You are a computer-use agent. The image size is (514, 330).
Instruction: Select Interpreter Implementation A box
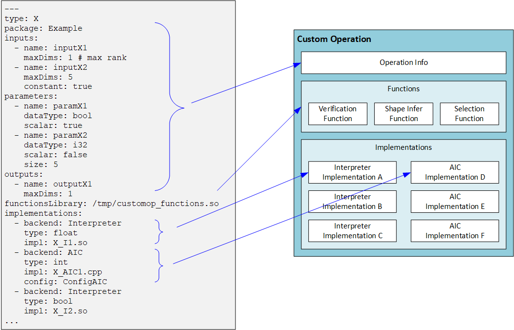tap(352, 172)
